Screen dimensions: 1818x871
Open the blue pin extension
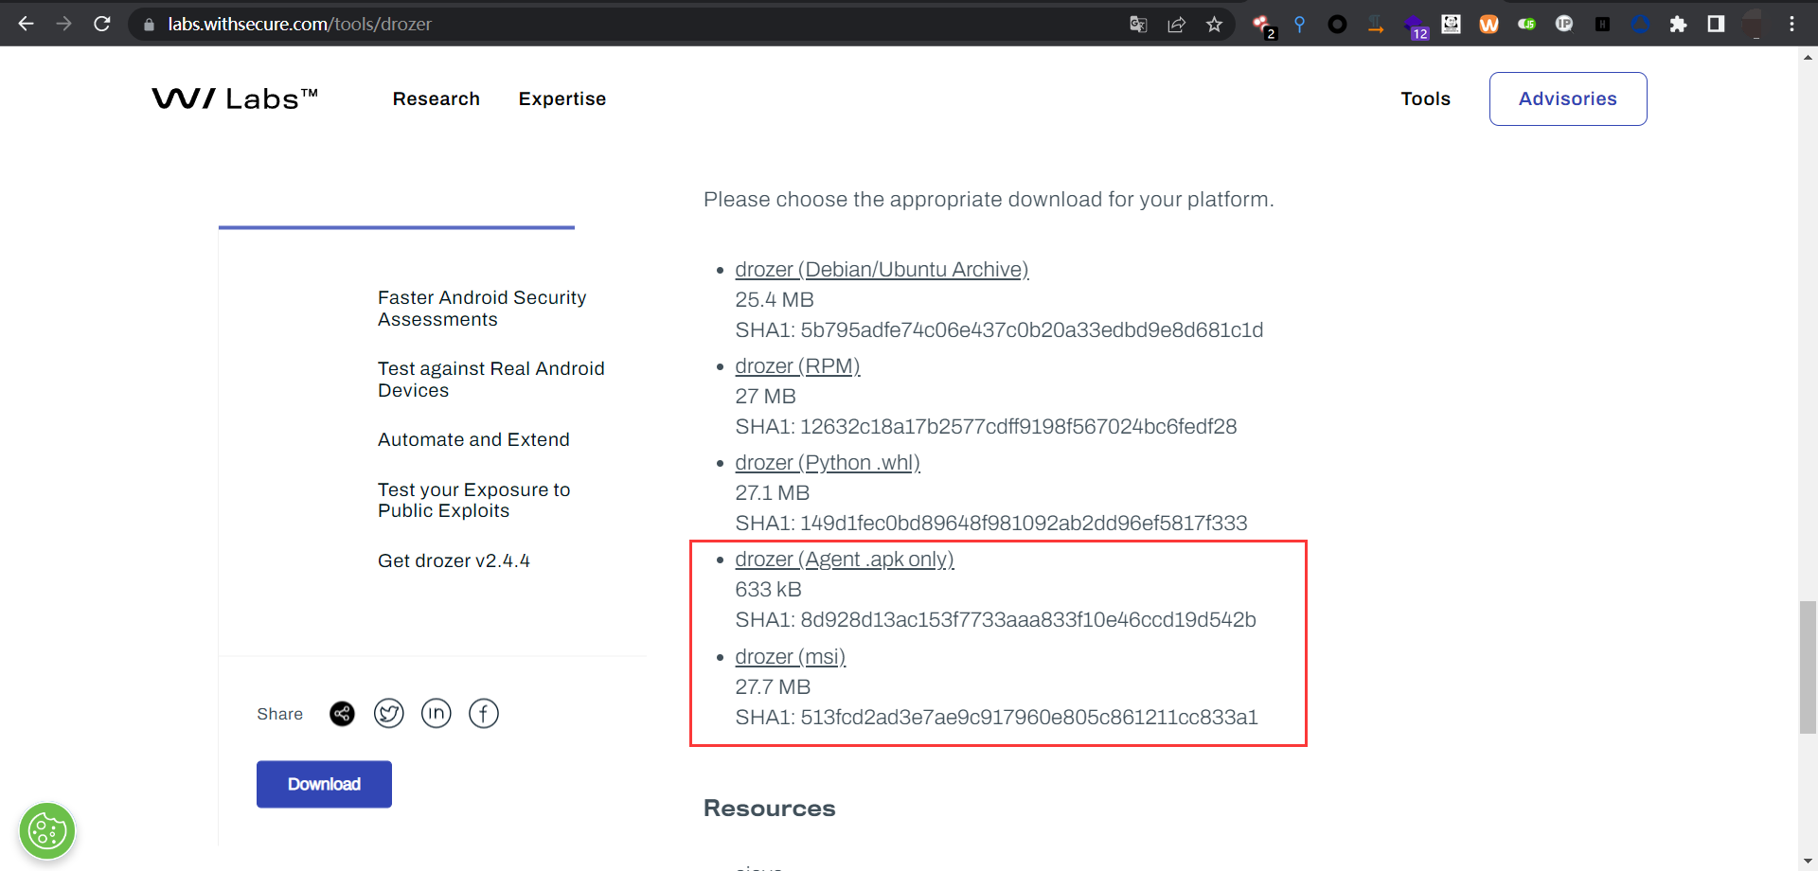(x=1299, y=25)
